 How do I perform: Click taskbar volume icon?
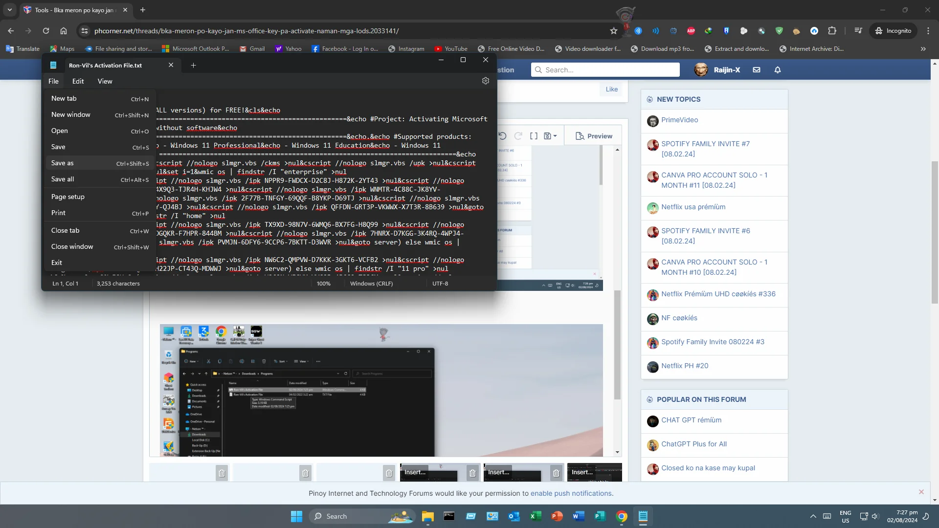pos(875,516)
